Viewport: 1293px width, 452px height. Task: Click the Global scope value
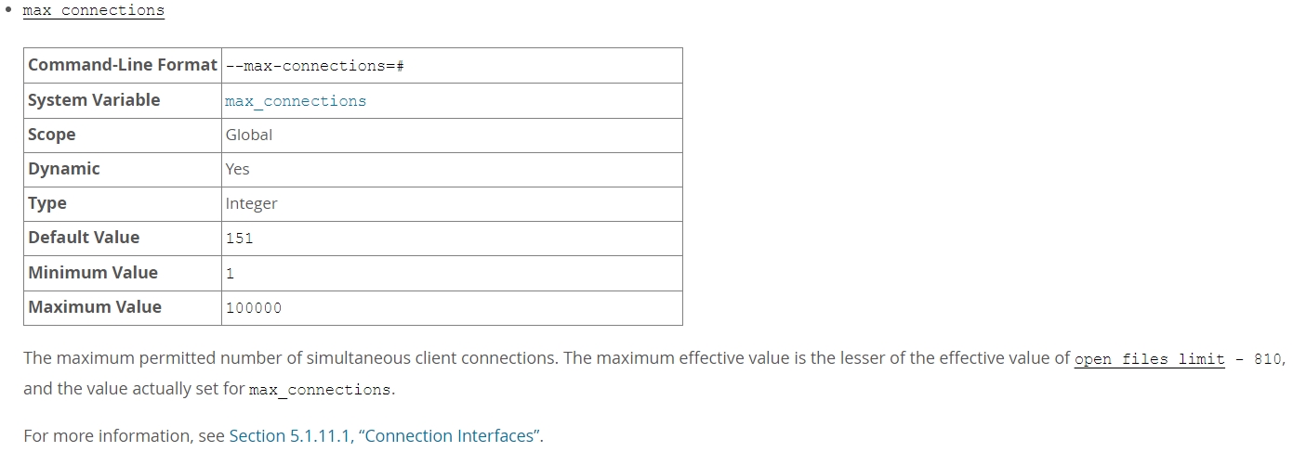tap(249, 135)
